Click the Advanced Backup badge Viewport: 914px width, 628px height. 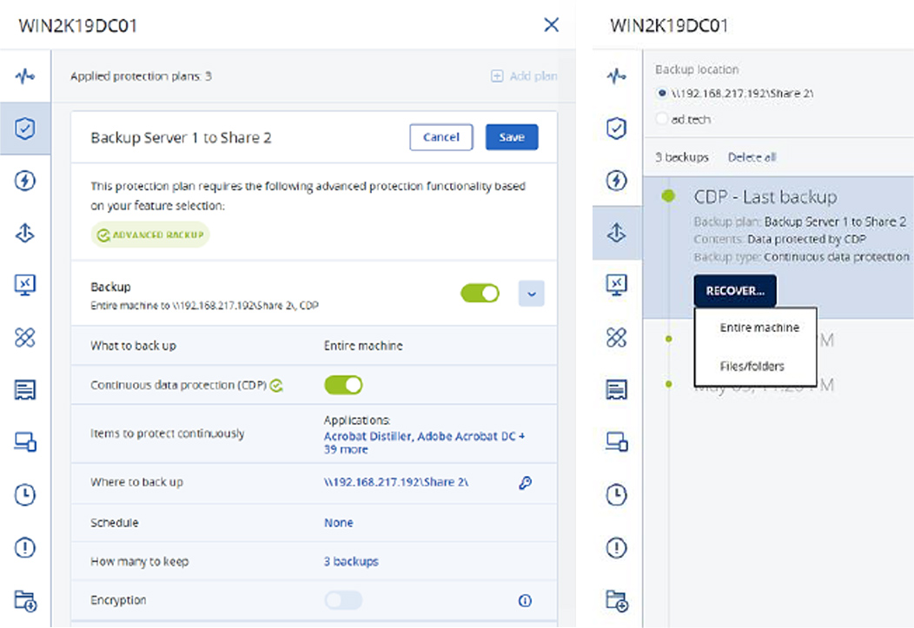coord(150,235)
